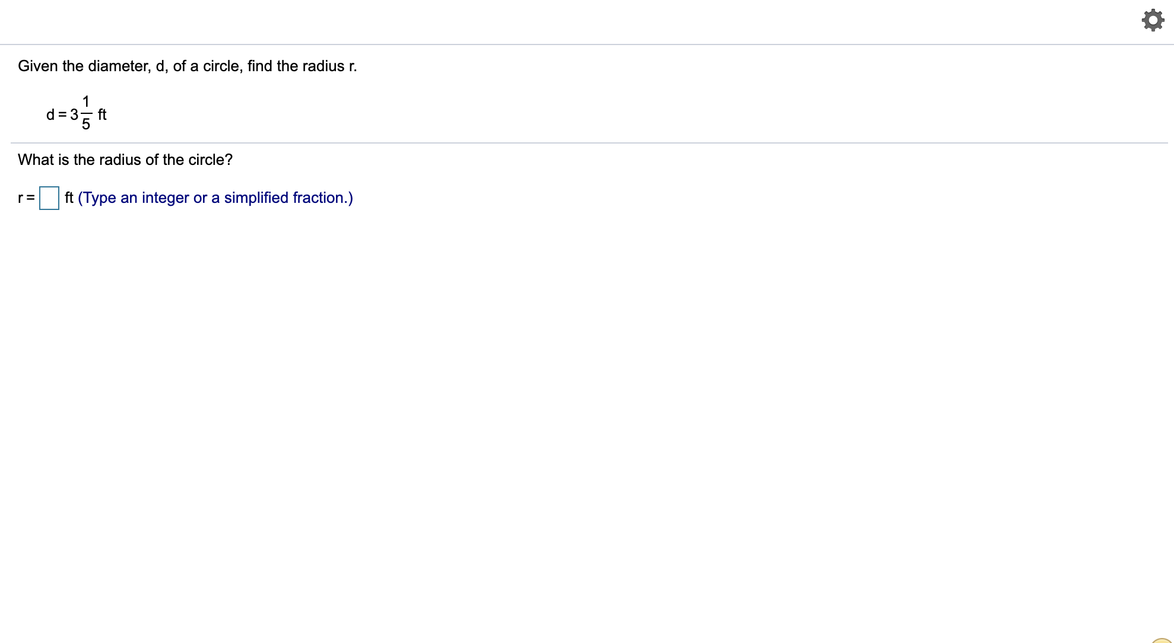Click the numerator 1 of the fraction
Viewport: 1174px width, 643px height.
86,101
